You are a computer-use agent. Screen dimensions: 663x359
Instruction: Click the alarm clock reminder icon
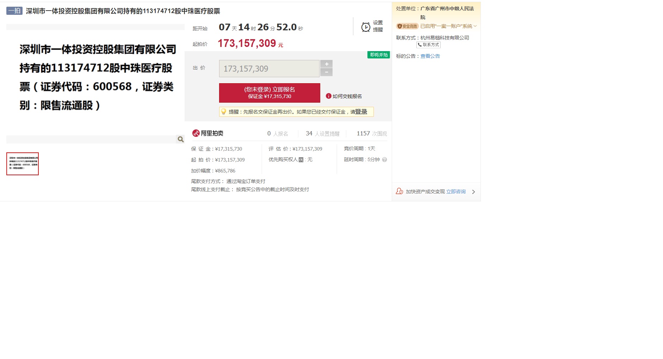(366, 27)
